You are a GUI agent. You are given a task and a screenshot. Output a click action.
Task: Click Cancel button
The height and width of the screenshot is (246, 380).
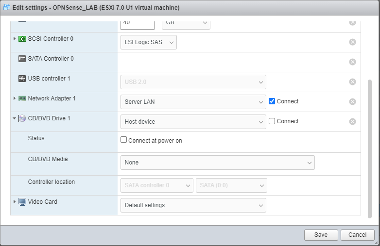coord(358,235)
